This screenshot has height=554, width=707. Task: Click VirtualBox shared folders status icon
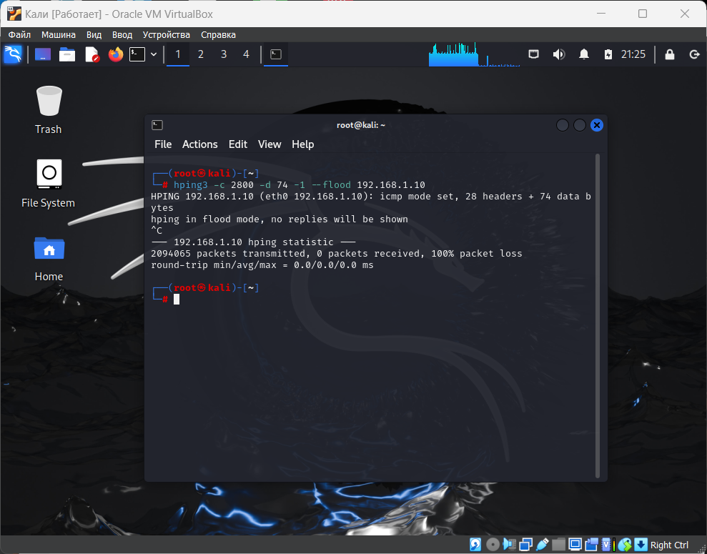tap(558, 545)
